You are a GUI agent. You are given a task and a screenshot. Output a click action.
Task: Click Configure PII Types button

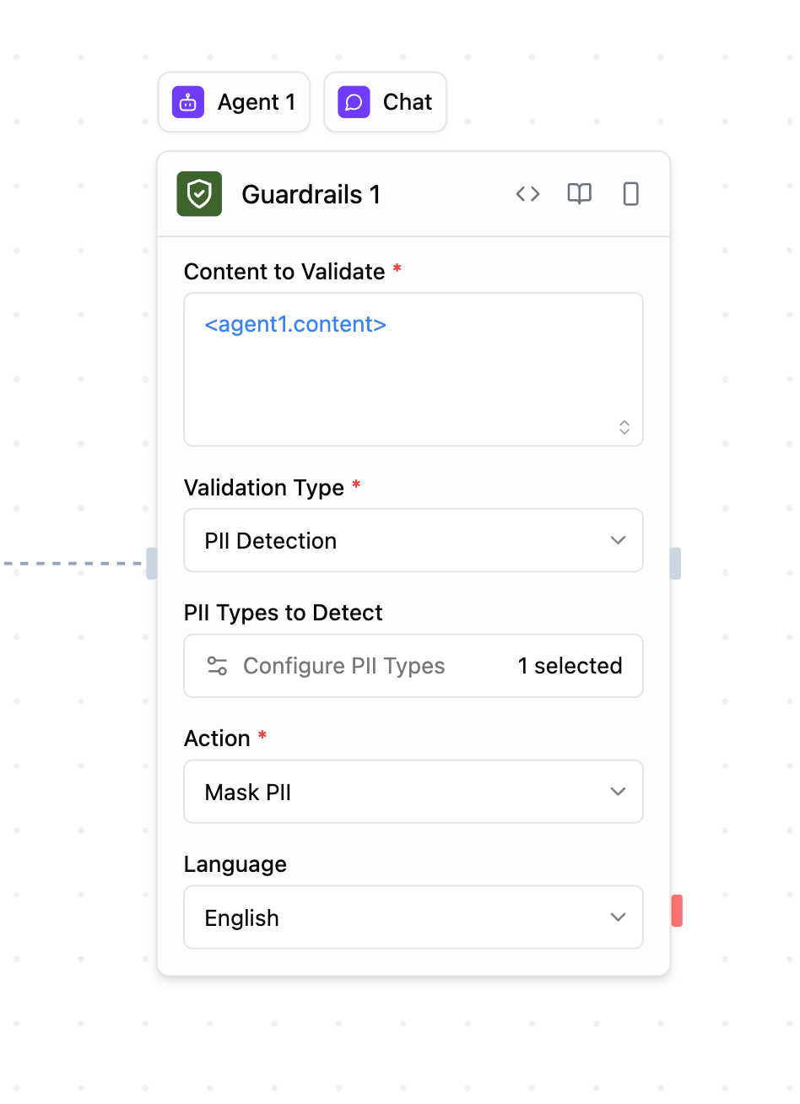point(344,666)
